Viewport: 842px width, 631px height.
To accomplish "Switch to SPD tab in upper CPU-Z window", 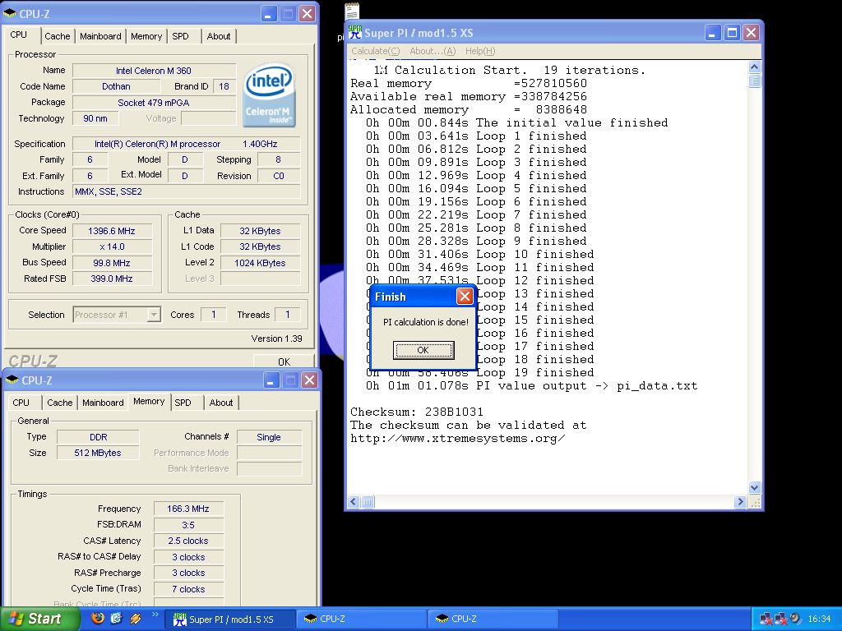I will 180,36.
